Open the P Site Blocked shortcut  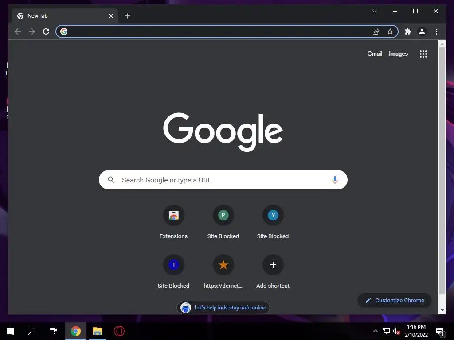(x=223, y=222)
